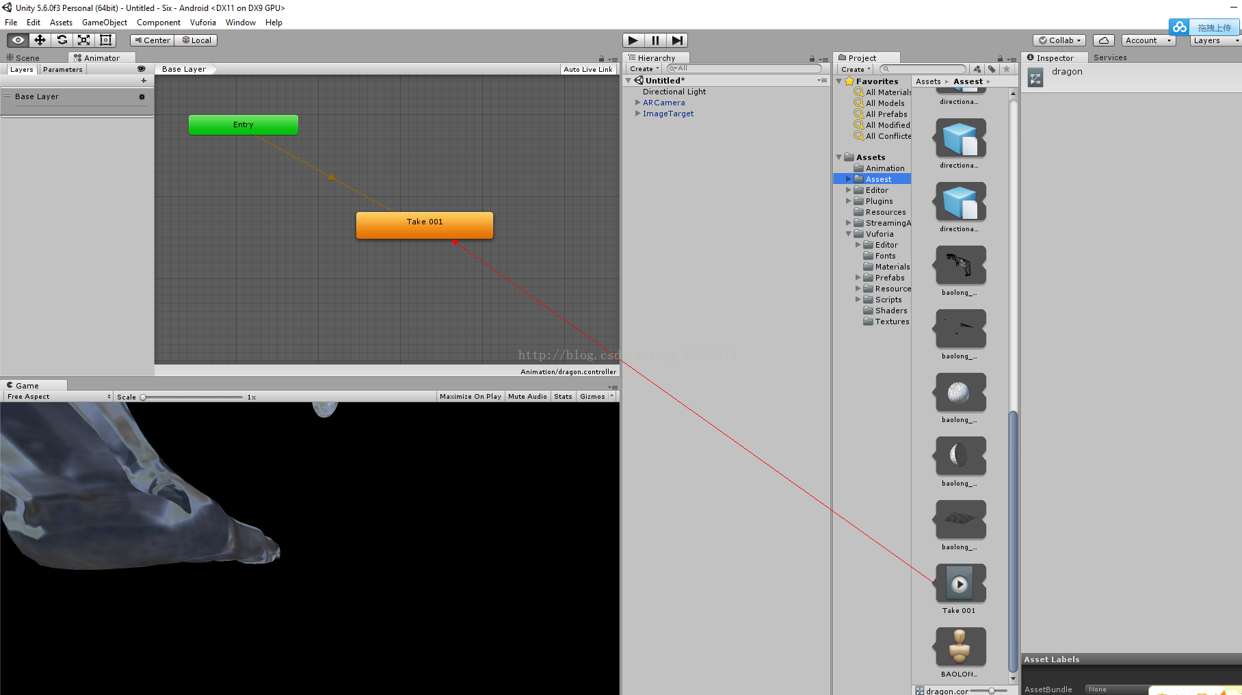Toggle handle rotation Local button
Viewport: 1242px width, 695px height.
pos(196,40)
